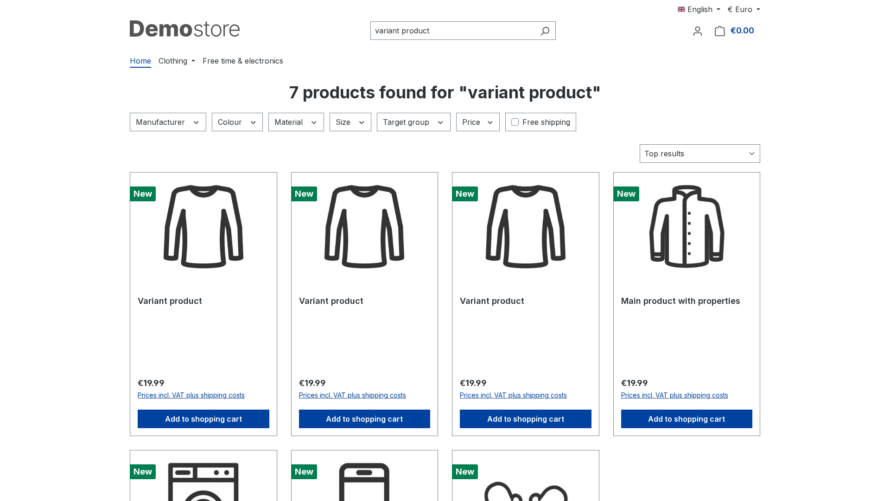Image resolution: width=890 pixels, height=501 pixels.
Task: Enable the Free shipping checkbox
Action: click(x=515, y=122)
